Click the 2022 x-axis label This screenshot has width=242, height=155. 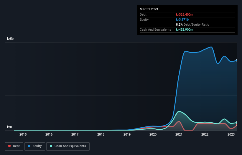point(205,134)
